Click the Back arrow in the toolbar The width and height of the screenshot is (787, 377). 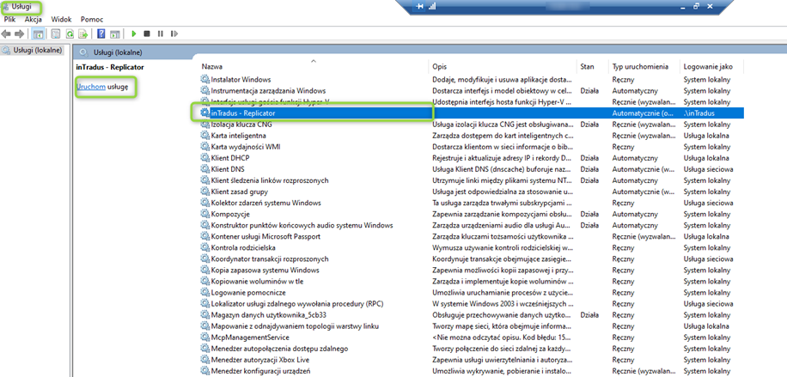point(7,33)
